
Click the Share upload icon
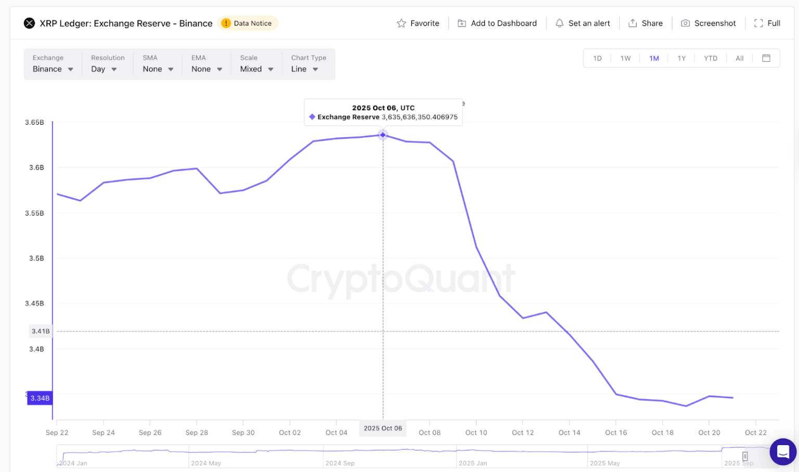point(633,23)
